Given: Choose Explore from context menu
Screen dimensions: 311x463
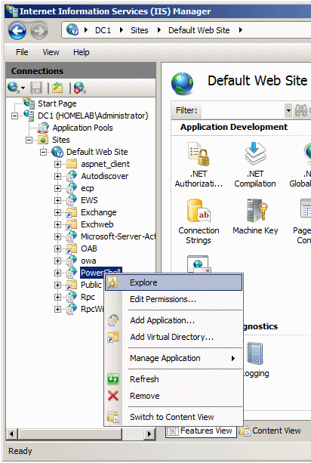Looking at the screenshot, I should coord(174,282).
